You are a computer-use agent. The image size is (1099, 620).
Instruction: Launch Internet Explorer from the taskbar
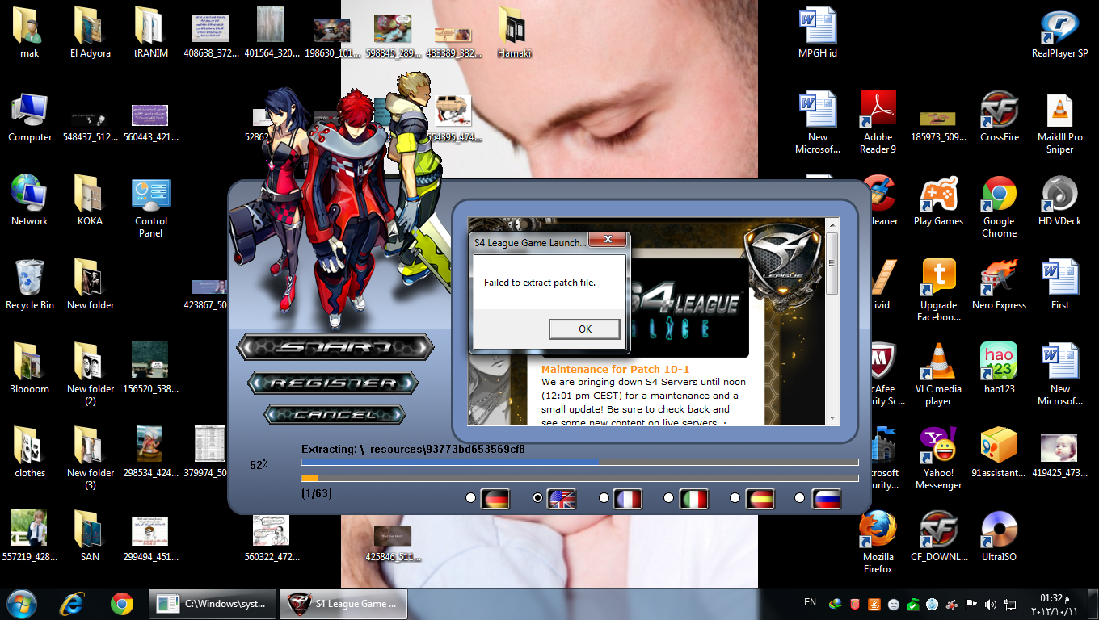pos(74,604)
